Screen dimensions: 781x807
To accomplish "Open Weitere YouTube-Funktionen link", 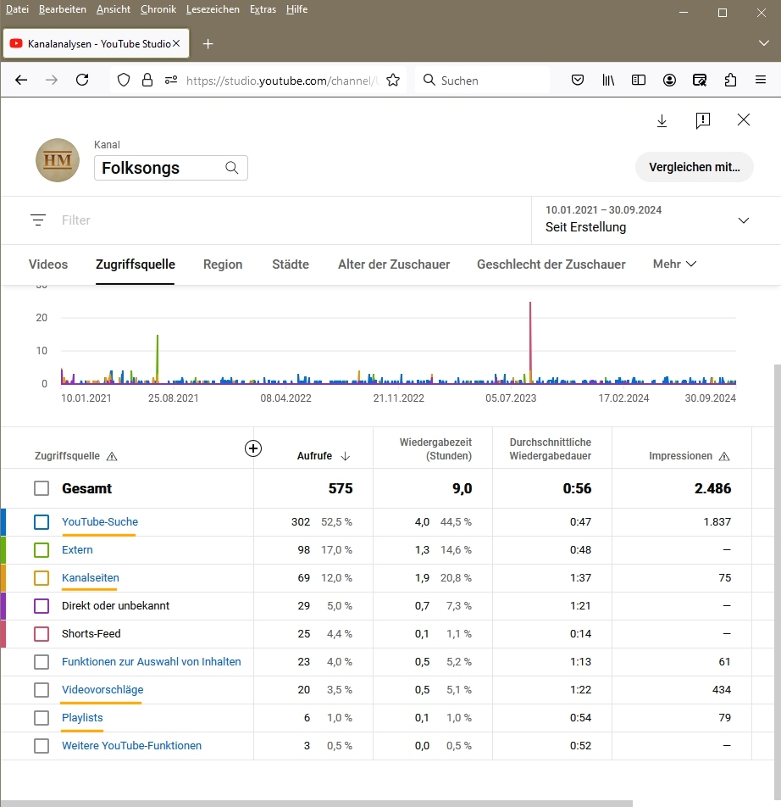I will (131, 746).
